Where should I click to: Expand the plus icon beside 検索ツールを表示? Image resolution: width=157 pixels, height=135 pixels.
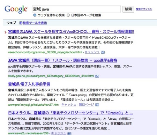21,23
